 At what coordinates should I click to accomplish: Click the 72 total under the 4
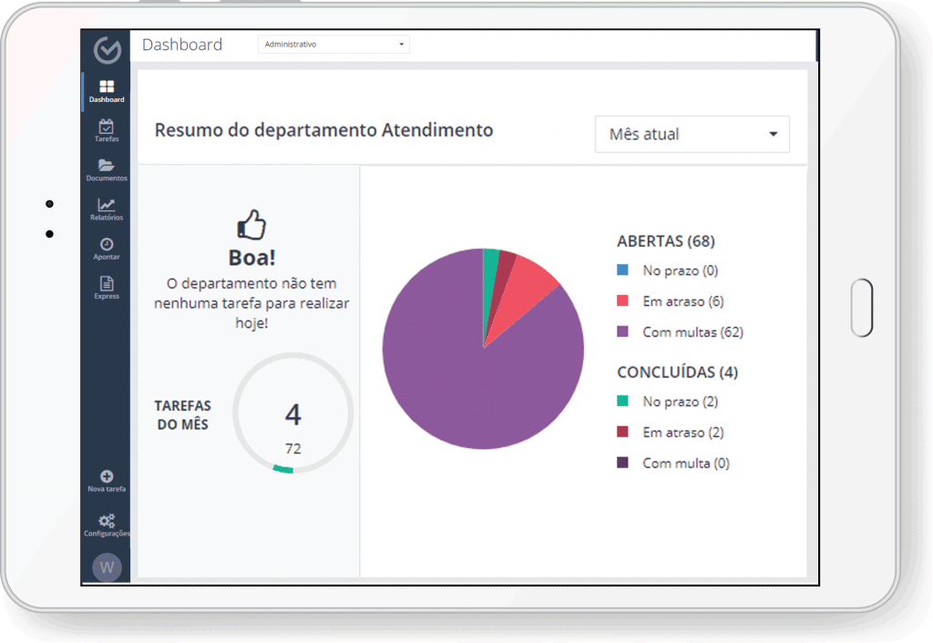pos(292,448)
